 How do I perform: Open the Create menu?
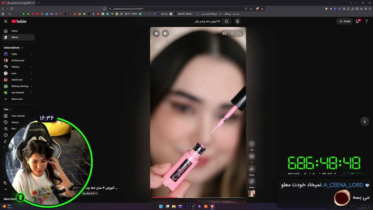coord(345,21)
